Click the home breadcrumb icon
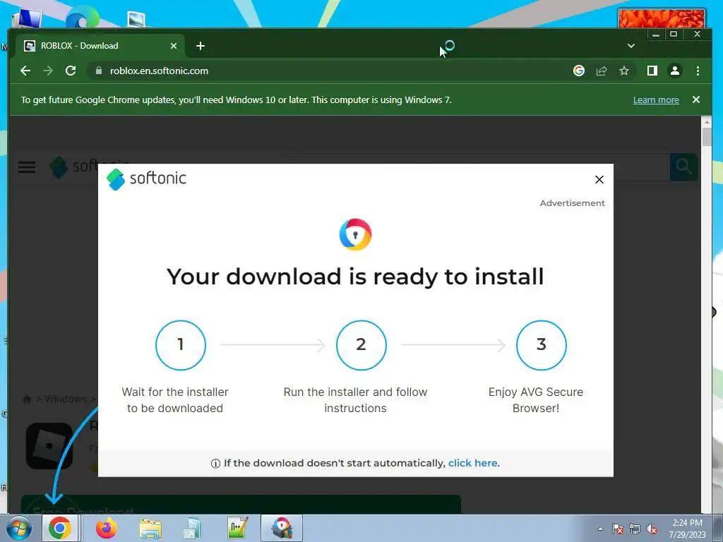Screen dimensions: 723x542 28,399
